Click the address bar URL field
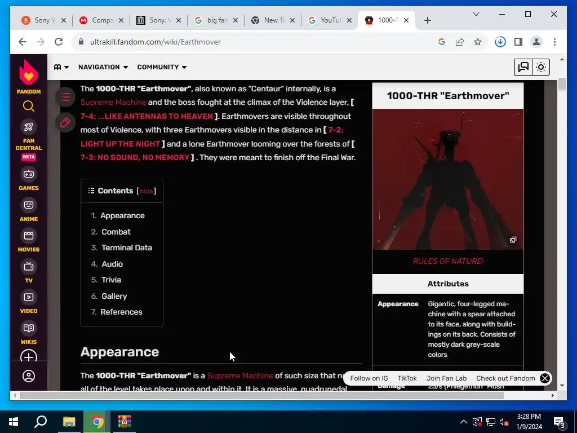 click(x=258, y=42)
